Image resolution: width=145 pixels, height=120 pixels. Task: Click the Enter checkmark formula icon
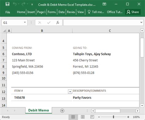[49, 22]
